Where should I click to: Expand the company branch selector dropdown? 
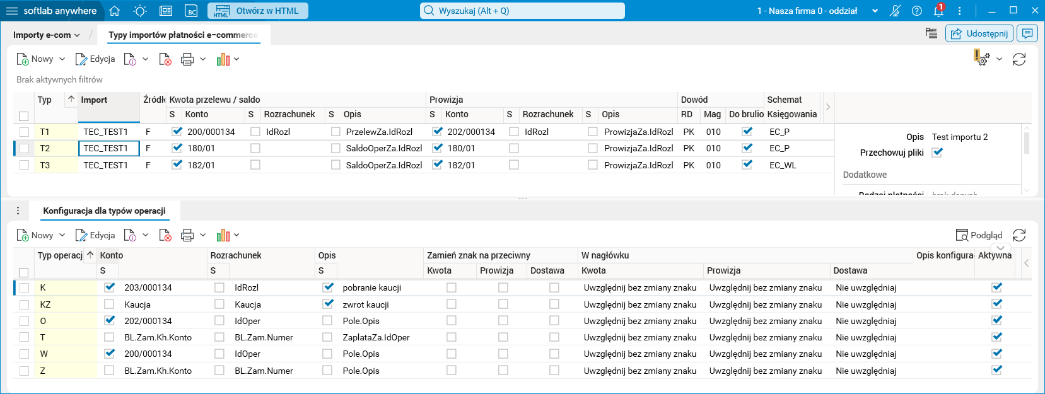coord(875,11)
